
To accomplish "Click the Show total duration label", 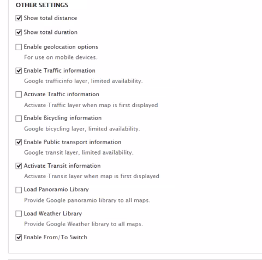I will coord(51,32).
